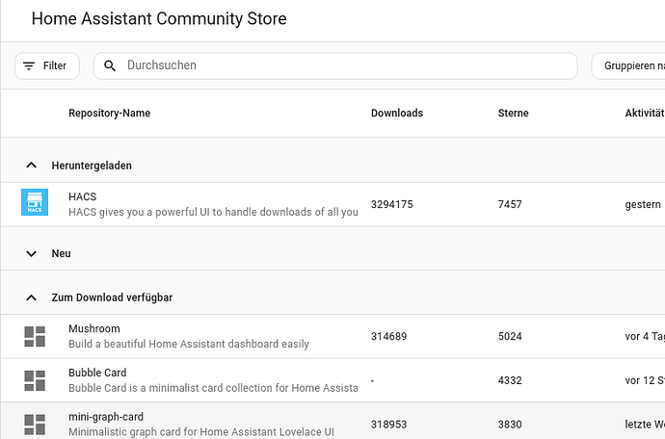
Task: Click the mini-graph-card dashboard icon
Action: (35, 425)
